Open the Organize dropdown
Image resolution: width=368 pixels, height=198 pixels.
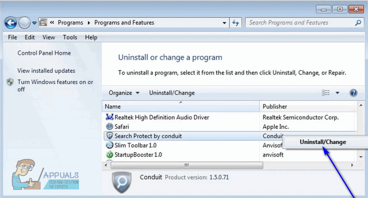(124, 93)
